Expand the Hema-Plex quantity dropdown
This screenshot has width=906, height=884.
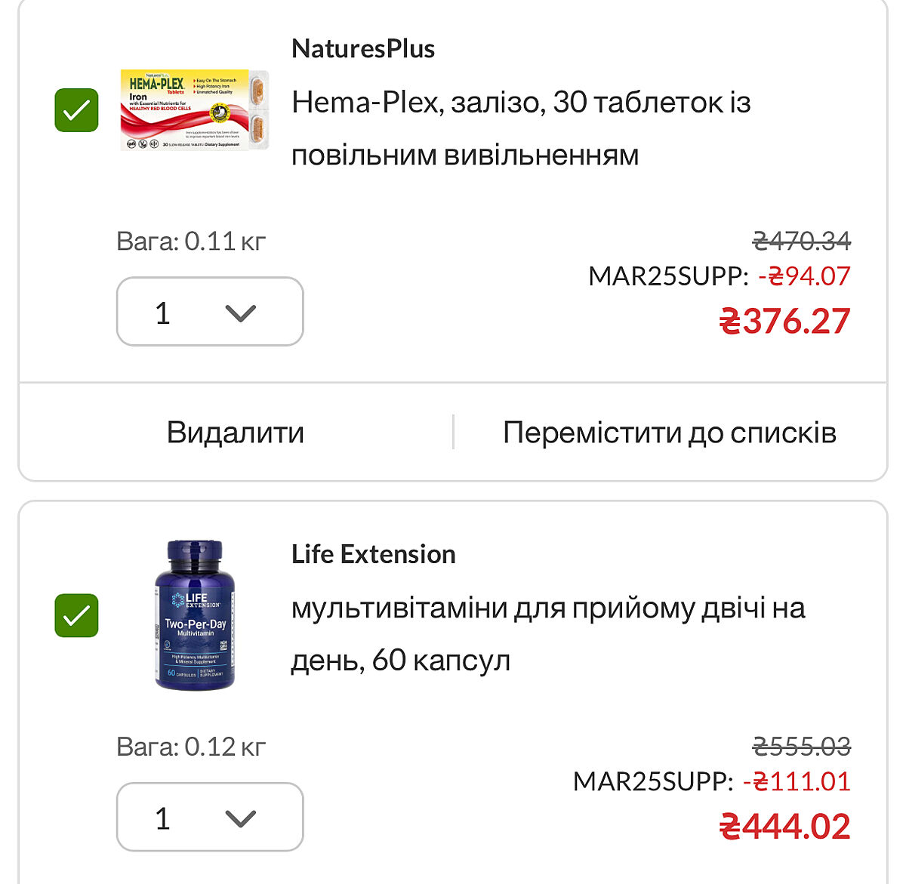(210, 312)
